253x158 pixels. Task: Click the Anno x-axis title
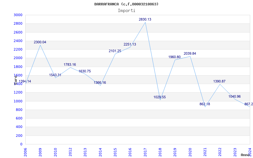[x=245, y=155]
